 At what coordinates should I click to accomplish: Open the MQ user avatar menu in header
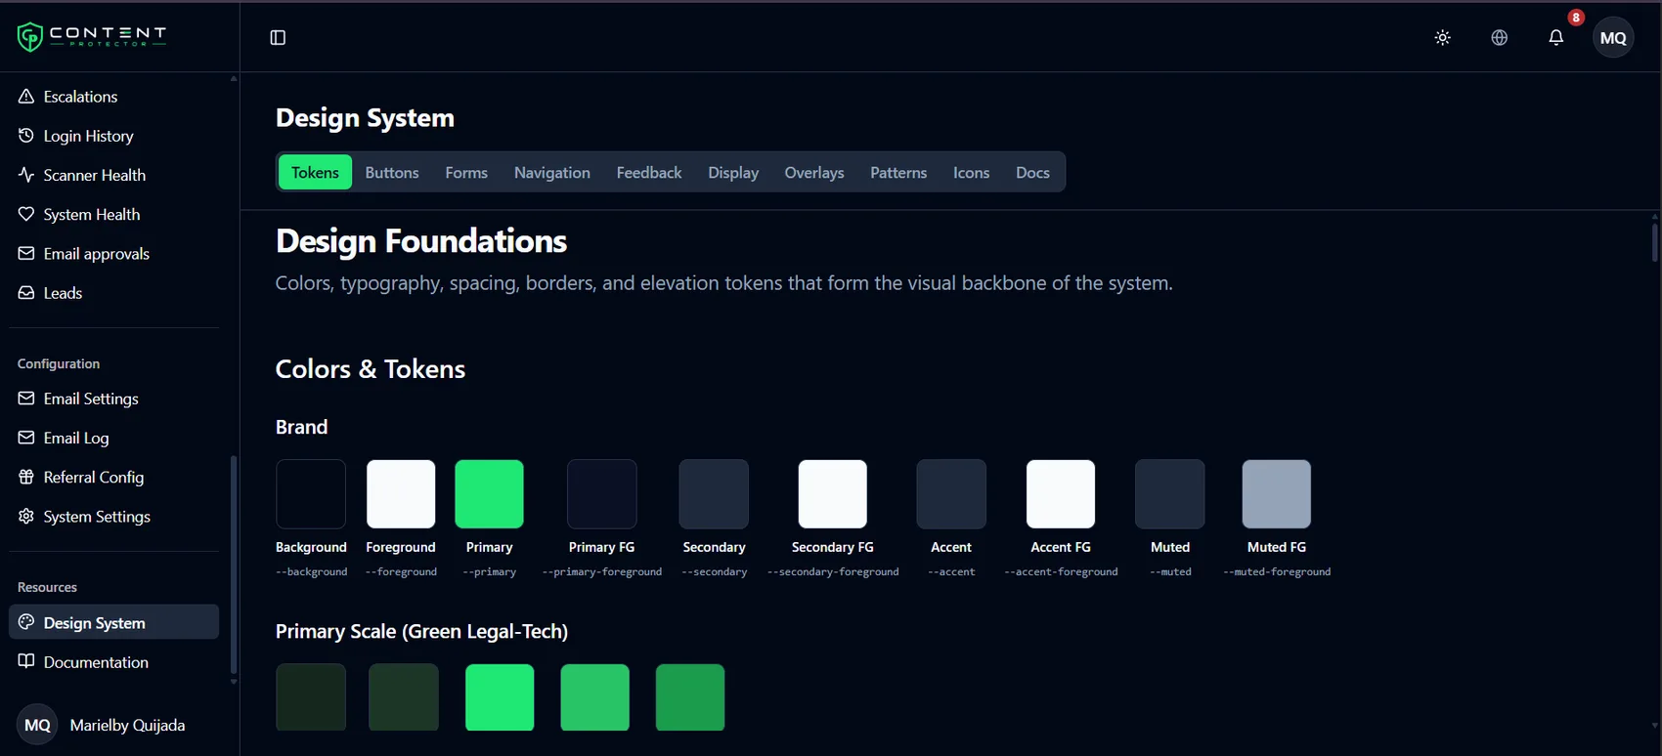tap(1613, 38)
